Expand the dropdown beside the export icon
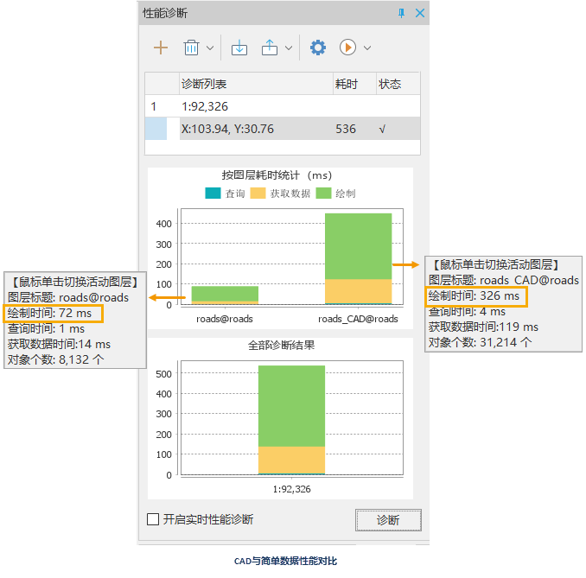The width and height of the screenshot is (586, 578). point(289,48)
